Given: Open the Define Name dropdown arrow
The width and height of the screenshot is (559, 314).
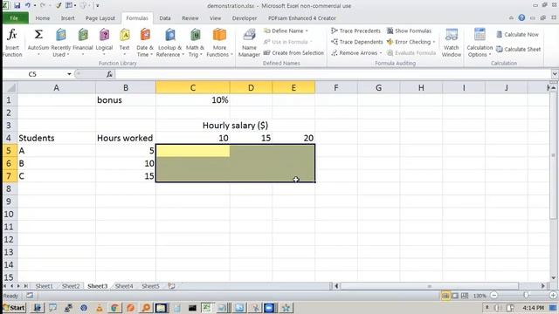Looking at the screenshot, I should 307,31.
